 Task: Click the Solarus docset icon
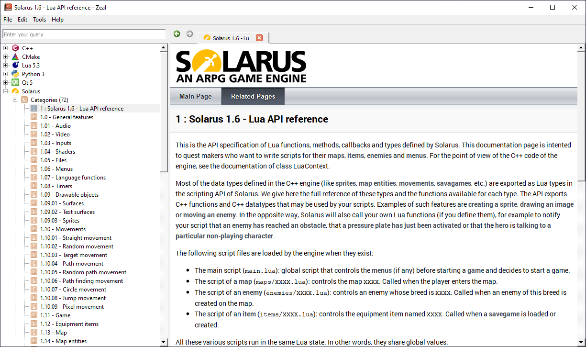(x=15, y=91)
